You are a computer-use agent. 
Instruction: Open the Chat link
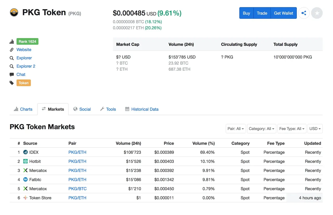[x=21, y=75]
